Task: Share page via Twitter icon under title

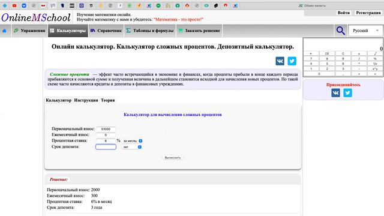Action: [292, 61]
